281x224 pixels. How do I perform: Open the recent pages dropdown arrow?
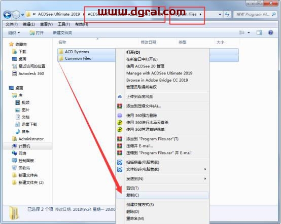coord(22,15)
